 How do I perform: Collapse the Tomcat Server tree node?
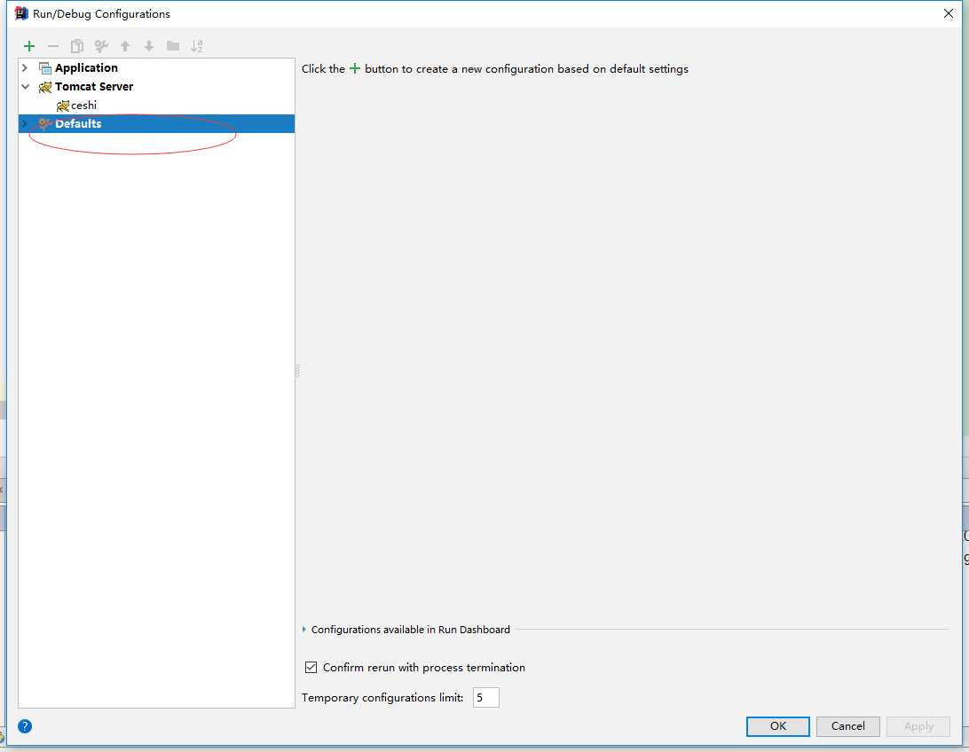pos(26,87)
